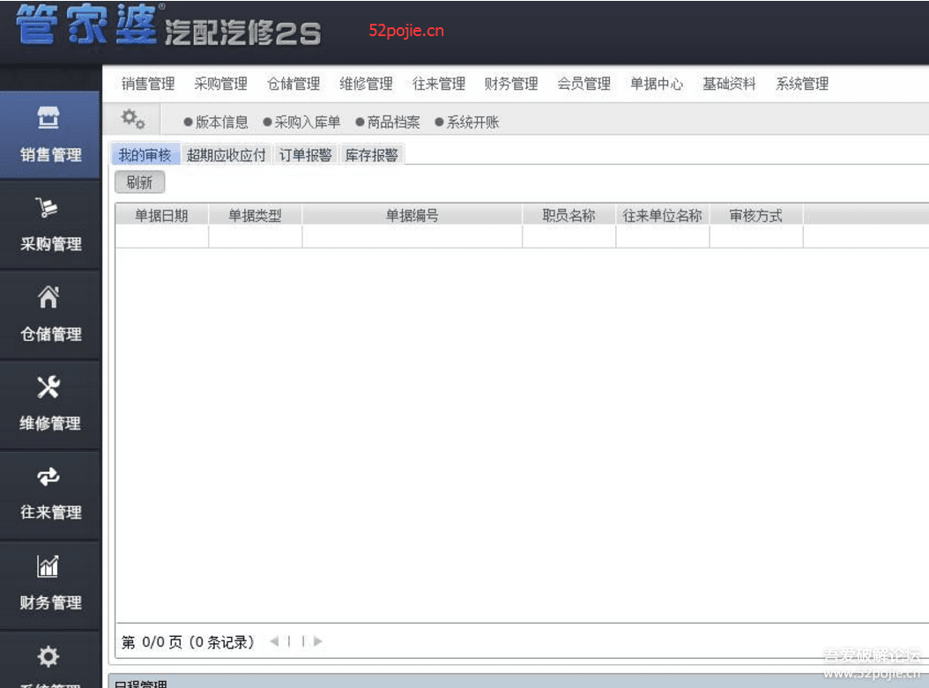
Task: Click 单据类型 column header
Action: pos(256,216)
